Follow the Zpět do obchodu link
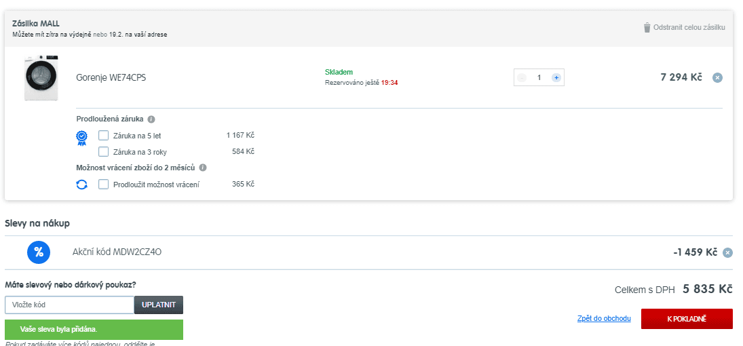 coord(604,318)
